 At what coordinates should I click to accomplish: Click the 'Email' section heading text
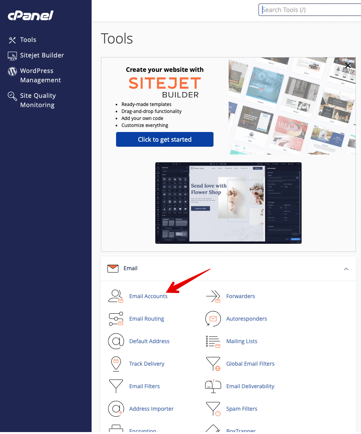(130, 269)
